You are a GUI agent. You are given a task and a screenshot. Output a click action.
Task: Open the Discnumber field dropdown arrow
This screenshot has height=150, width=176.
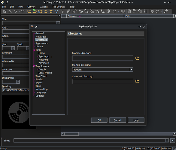[18, 82]
